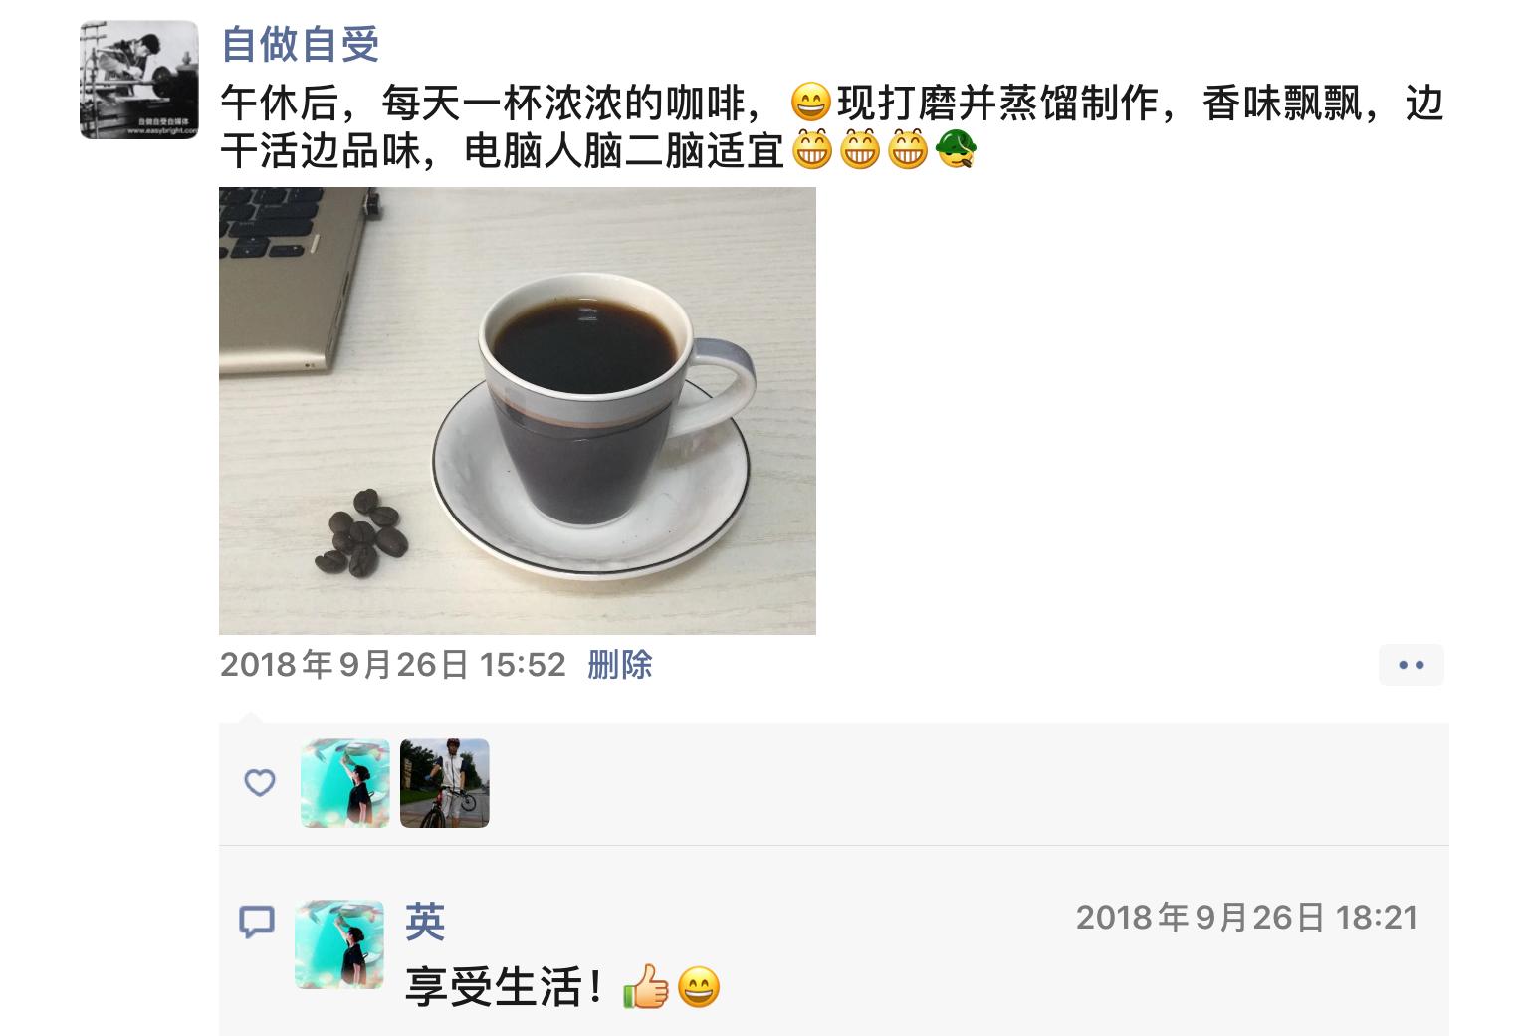
Task: Click the poster's black-and-white avatar
Action: coord(139,80)
